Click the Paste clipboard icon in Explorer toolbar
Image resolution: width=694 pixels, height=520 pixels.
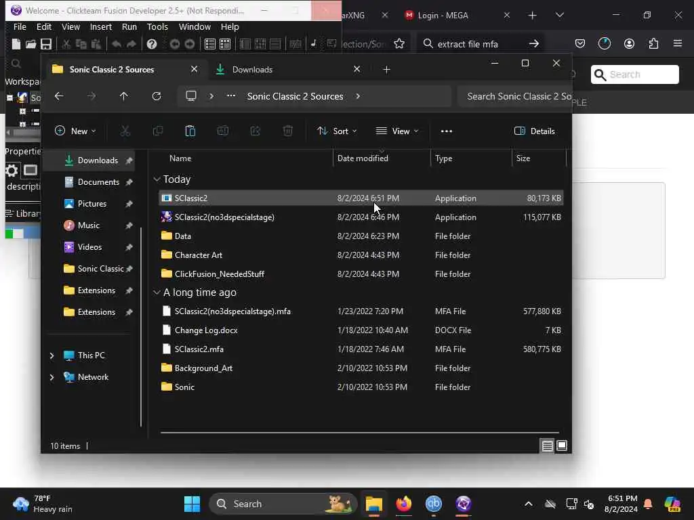point(190,131)
